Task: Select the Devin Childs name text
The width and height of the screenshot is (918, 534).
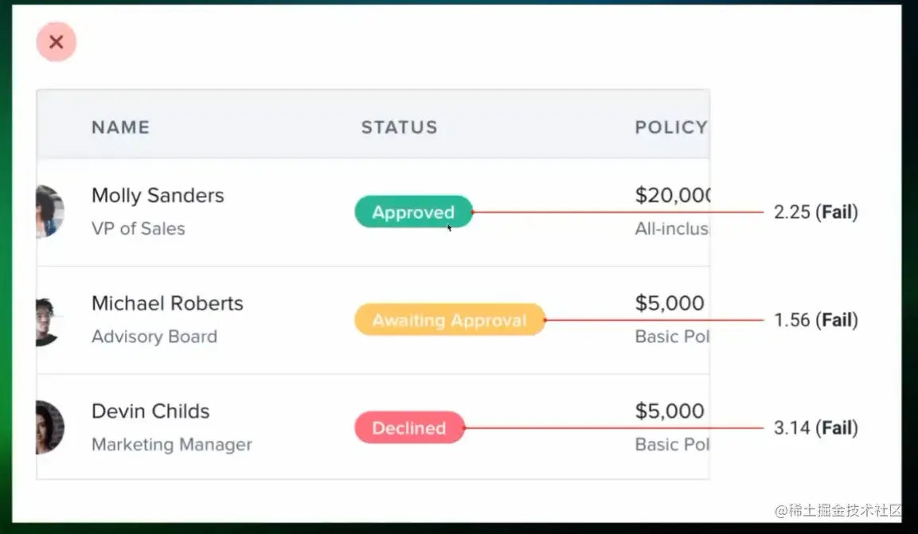Action: coord(150,411)
